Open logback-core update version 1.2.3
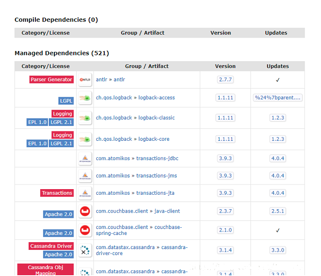The image size is (321, 276). 278,139
